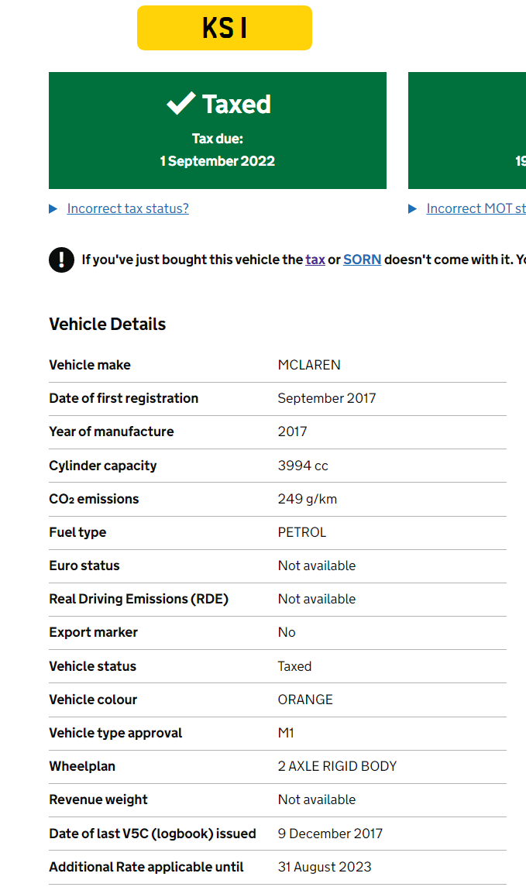Click the '3994 cc' value
Screen dimensions: 526x887
[303, 466]
